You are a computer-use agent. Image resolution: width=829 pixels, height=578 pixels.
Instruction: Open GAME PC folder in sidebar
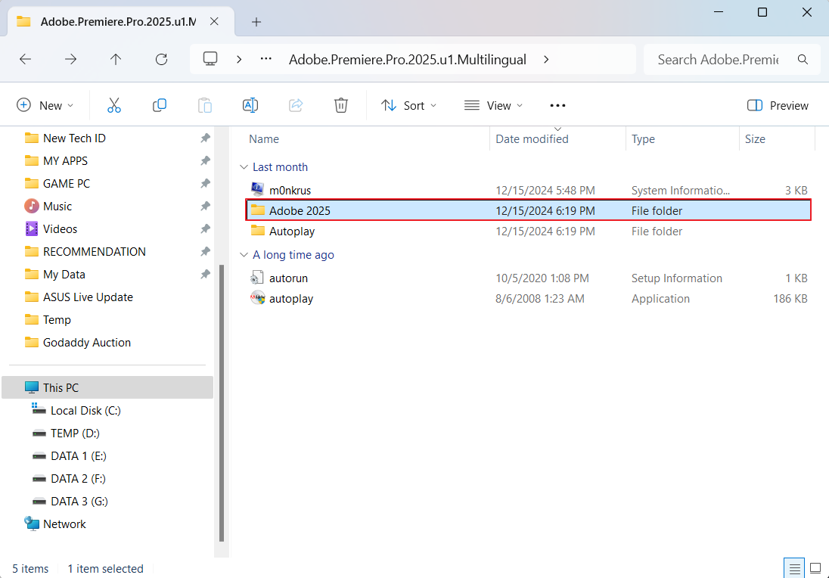click(x=66, y=184)
